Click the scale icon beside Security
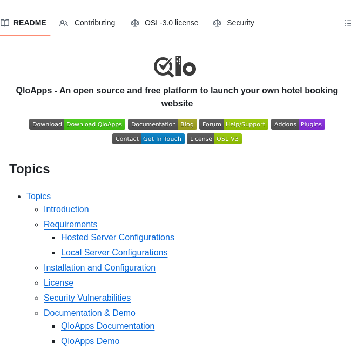Viewport: 351px width, 351px height. point(217,23)
